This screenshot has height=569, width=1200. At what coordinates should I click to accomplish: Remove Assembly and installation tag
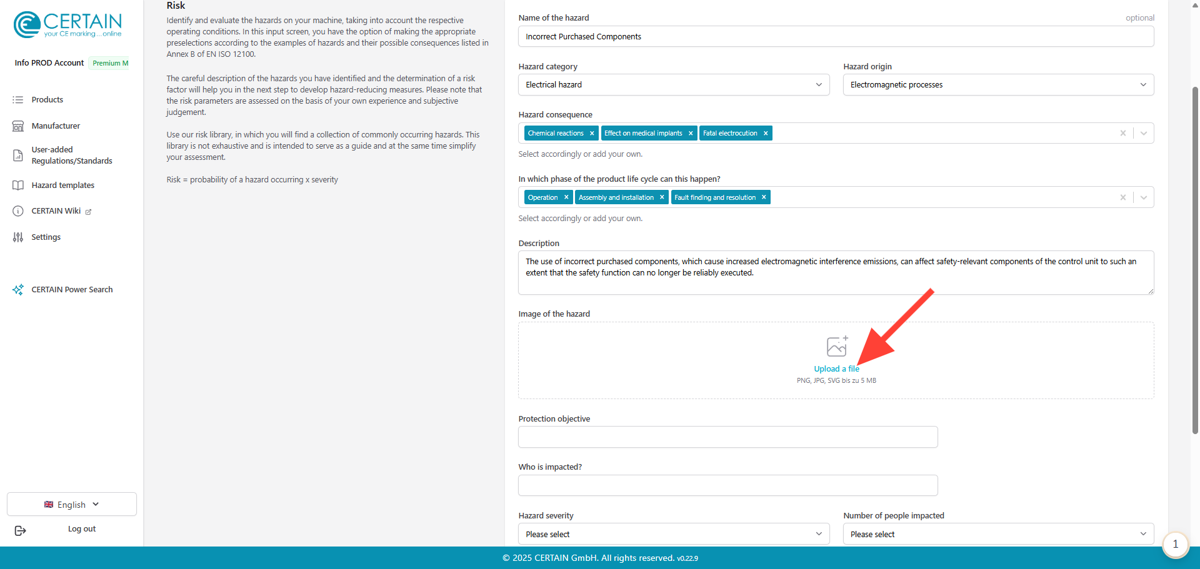click(662, 197)
